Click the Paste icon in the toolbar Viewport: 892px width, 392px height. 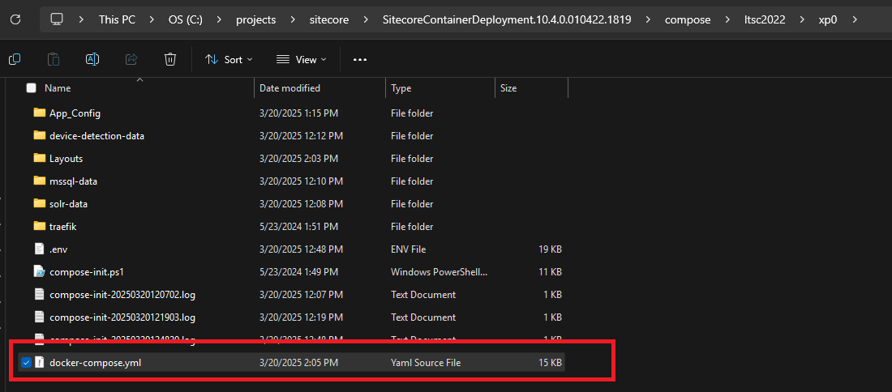pos(54,59)
